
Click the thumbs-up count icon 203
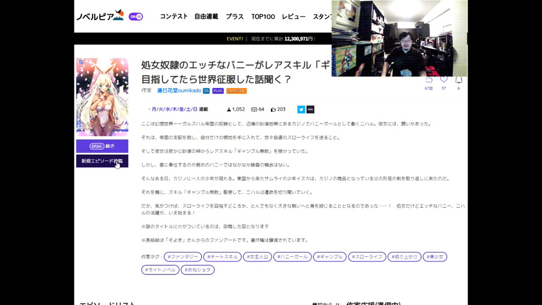click(x=278, y=109)
